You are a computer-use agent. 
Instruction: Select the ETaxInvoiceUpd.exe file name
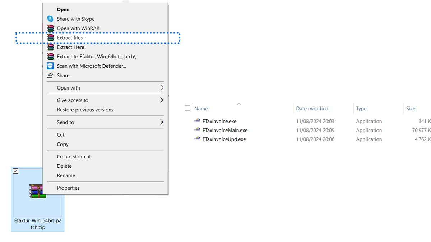point(224,139)
